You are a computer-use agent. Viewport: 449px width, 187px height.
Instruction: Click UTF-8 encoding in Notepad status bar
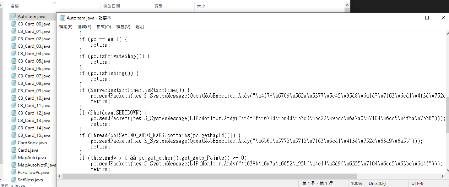[x=417, y=183]
